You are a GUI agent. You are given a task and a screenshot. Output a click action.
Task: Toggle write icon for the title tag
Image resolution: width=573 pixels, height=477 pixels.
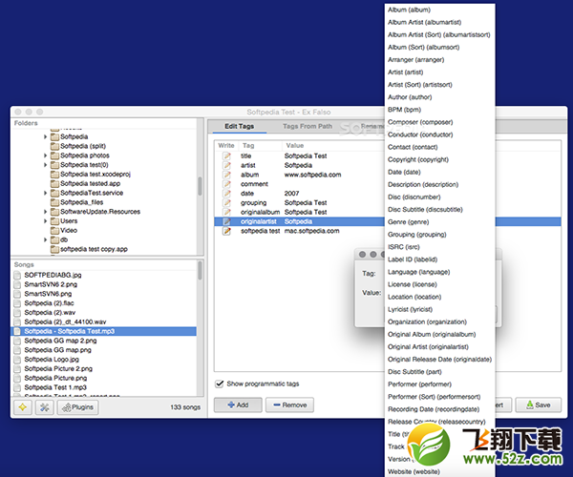(x=227, y=156)
